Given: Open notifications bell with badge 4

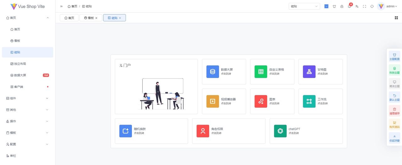Looking at the screenshot, I should point(350,6).
